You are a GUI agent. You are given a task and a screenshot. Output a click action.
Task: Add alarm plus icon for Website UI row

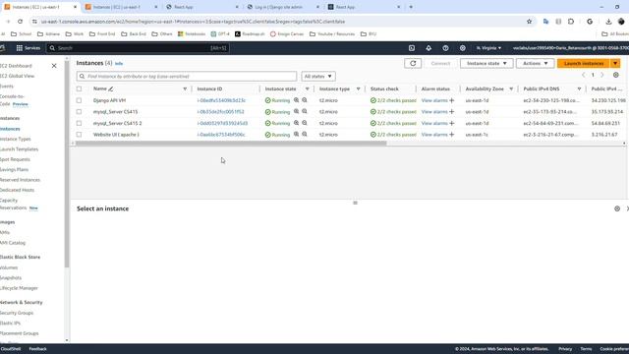452,135
